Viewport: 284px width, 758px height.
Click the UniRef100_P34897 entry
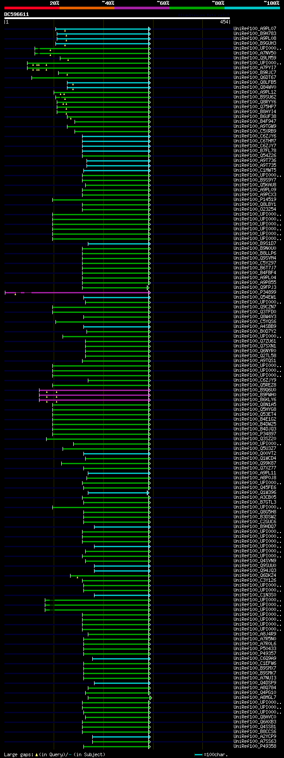pyautogui.click(x=255, y=434)
